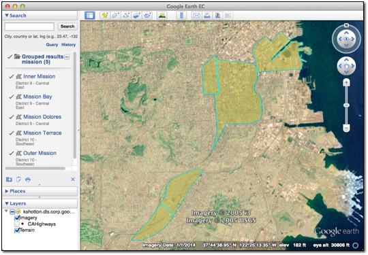This screenshot has height=255, width=368.
Task: Click the Search button
Action: [x=67, y=27]
